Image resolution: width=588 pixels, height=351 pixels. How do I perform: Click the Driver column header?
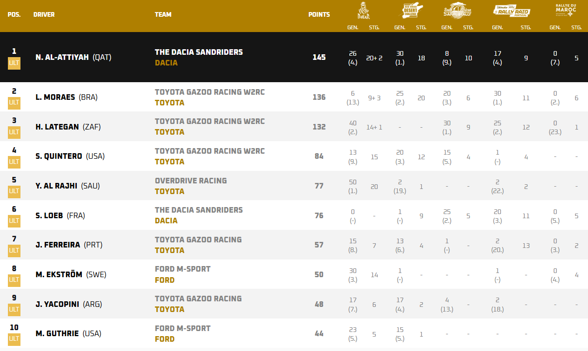[44, 14]
